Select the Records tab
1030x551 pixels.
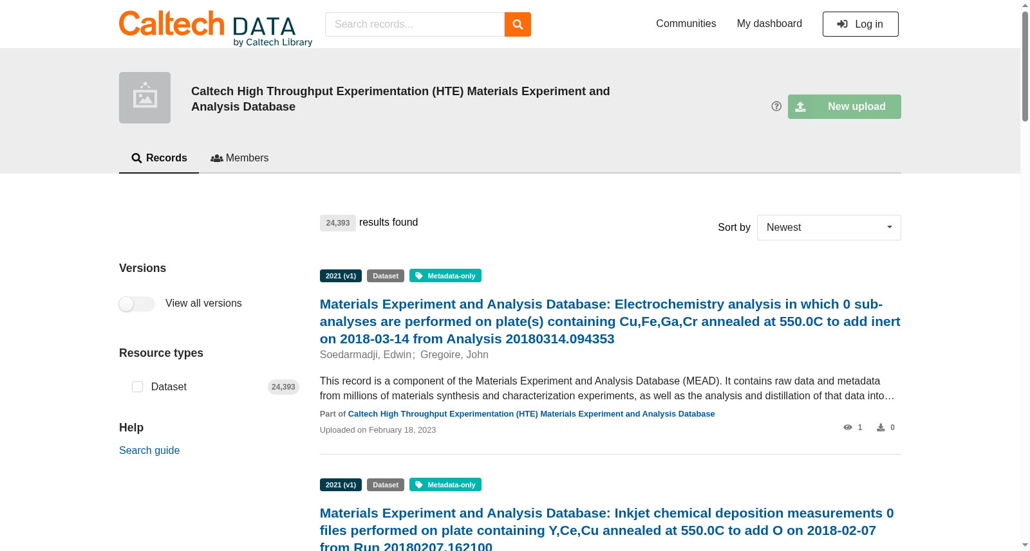click(x=159, y=158)
